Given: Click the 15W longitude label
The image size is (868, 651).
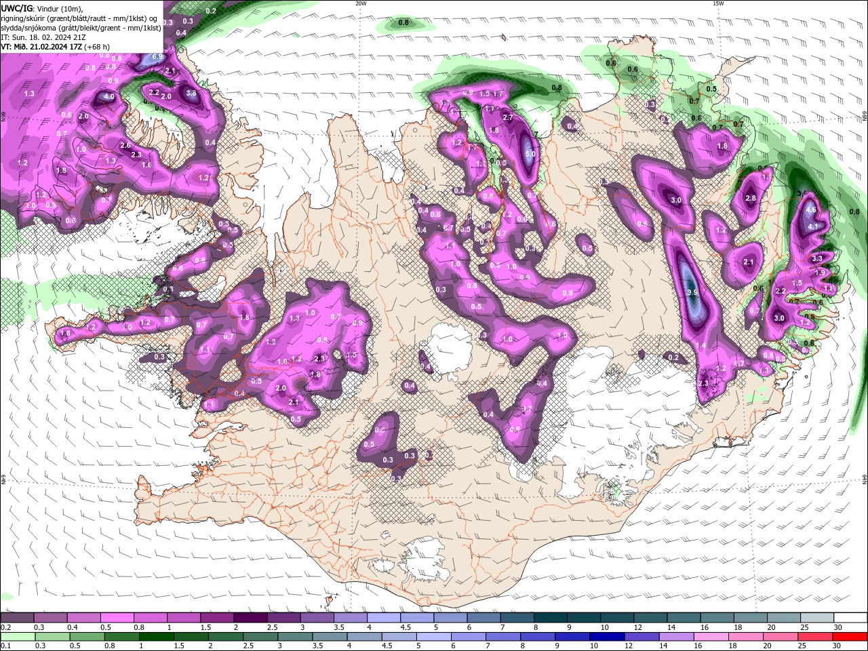Looking at the screenshot, I should click(718, 3).
